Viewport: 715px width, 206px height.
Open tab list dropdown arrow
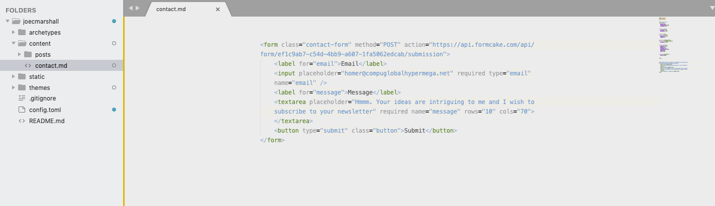point(710,9)
